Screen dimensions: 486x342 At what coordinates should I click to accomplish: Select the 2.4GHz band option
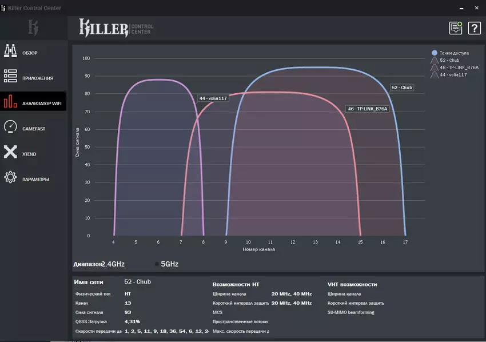(x=113, y=264)
